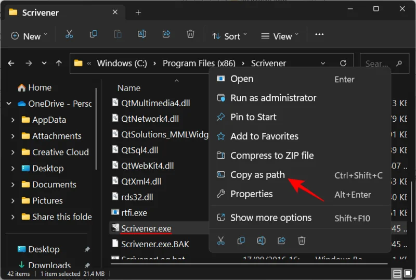The image size is (416, 280).
Task: Select Pin to Start
Action: 300,117
